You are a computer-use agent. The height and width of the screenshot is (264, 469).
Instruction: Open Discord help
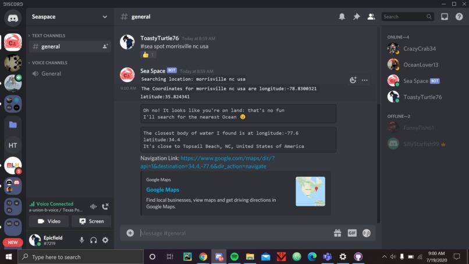coord(459,17)
